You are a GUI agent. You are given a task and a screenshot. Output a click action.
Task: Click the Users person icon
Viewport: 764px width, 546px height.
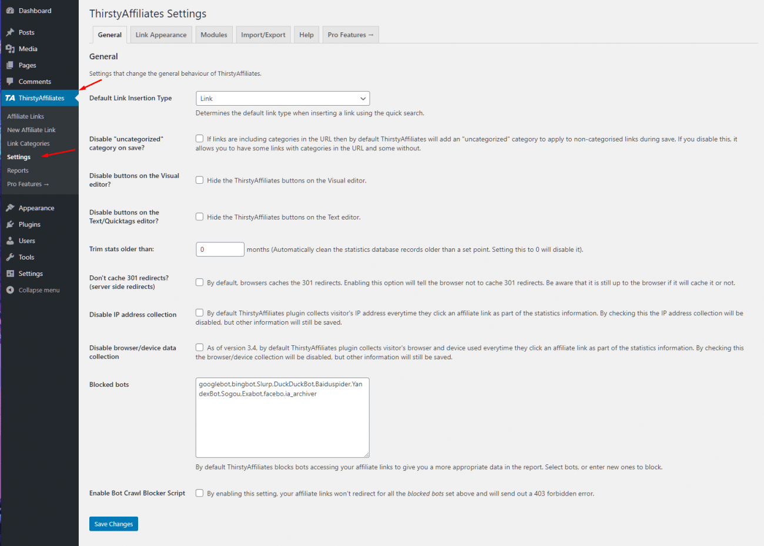10,241
